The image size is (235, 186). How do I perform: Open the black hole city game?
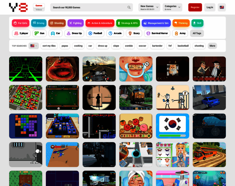tap(136, 155)
